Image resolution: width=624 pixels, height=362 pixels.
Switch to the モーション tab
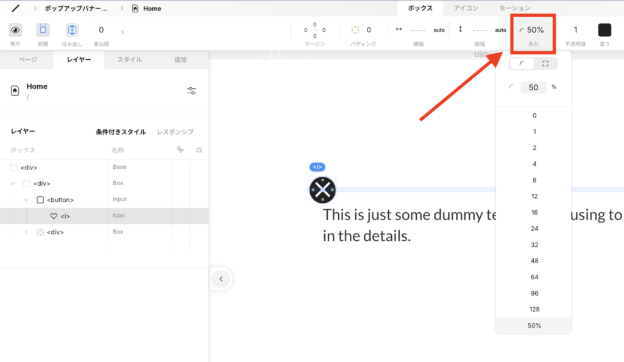(514, 8)
